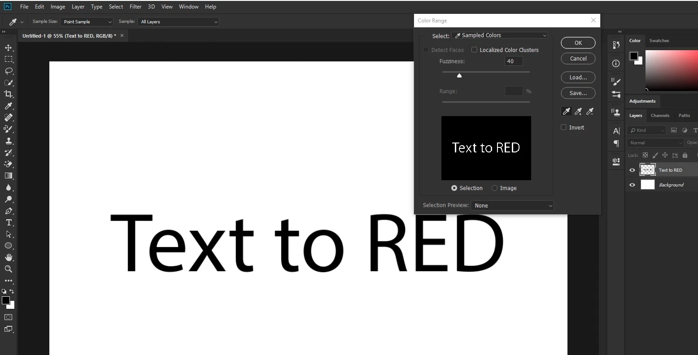Select the Crop tool
This screenshot has height=355, width=698.
click(9, 94)
